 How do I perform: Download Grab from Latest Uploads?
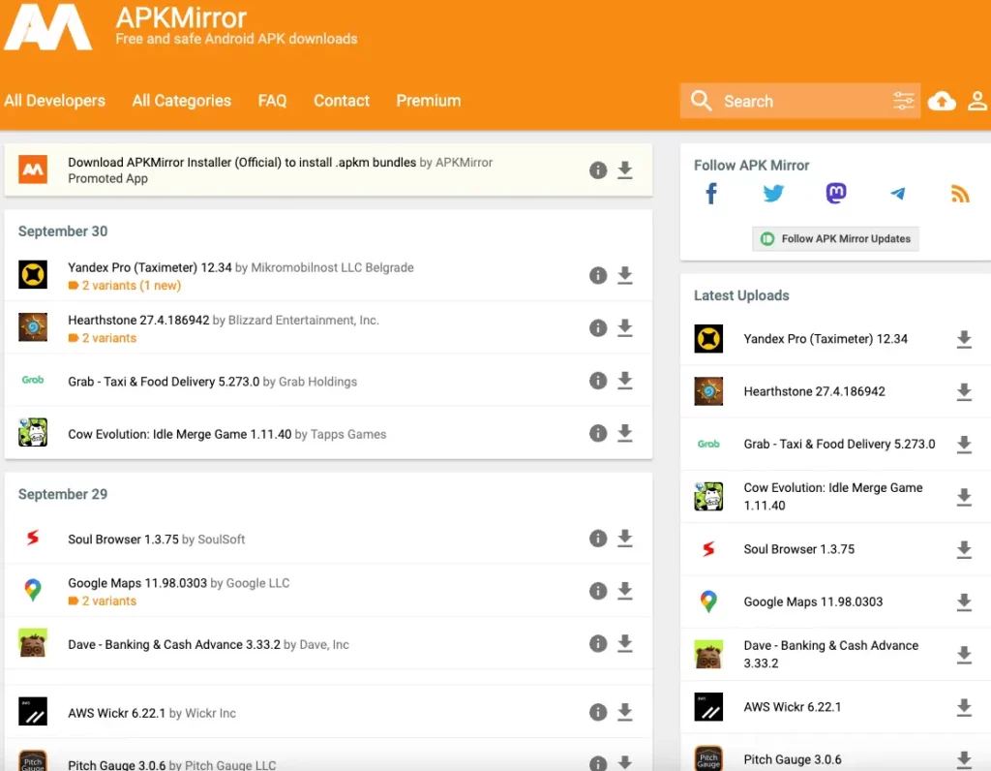pos(964,444)
